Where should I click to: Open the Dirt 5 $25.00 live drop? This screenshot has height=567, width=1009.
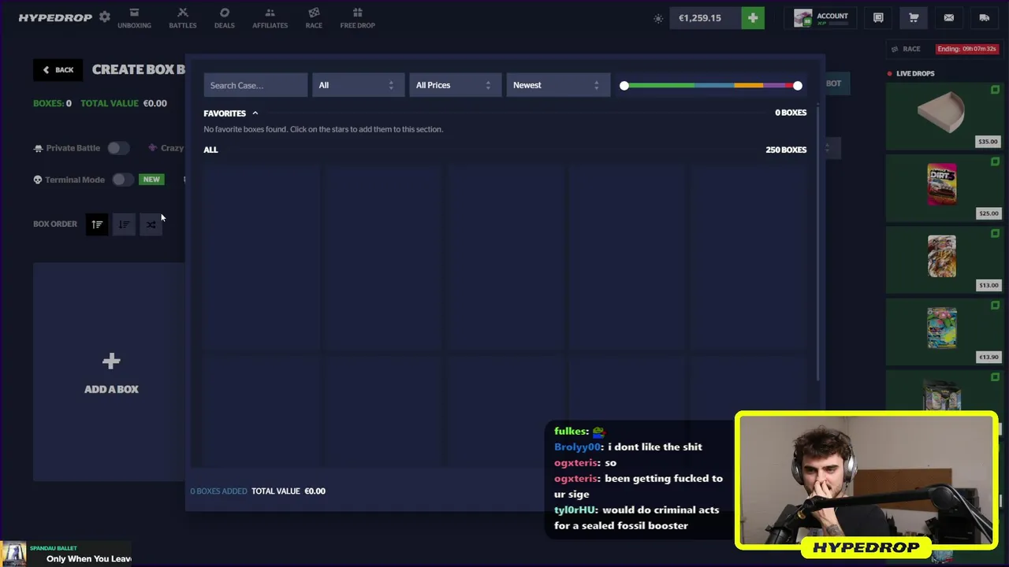click(x=944, y=187)
